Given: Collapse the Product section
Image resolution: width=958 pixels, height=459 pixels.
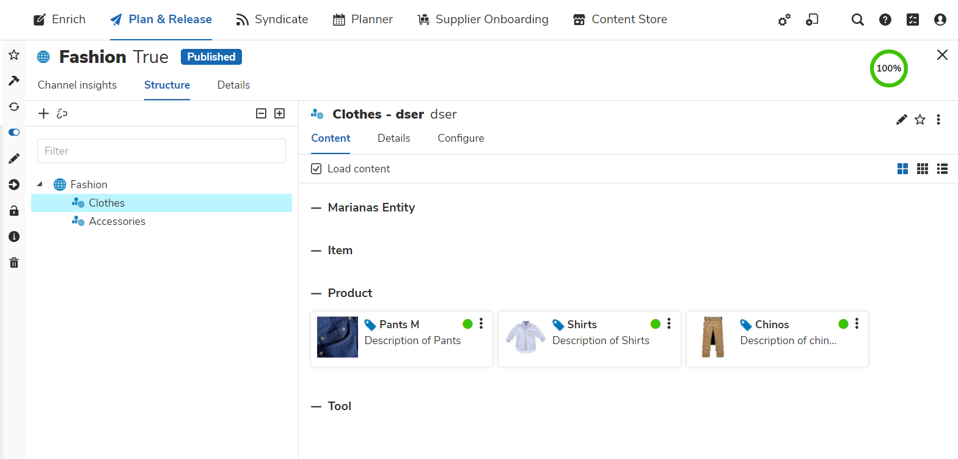Looking at the screenshot, I should (316, 293).
